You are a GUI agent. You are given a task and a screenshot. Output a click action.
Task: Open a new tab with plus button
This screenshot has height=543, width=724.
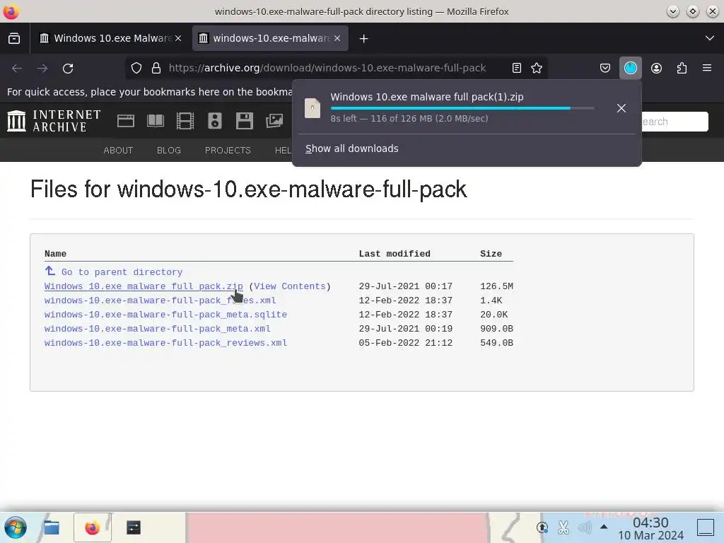click(364, 39)
